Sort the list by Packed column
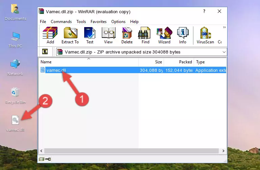Viewport: 260px width, 170px height. point(179,62)
